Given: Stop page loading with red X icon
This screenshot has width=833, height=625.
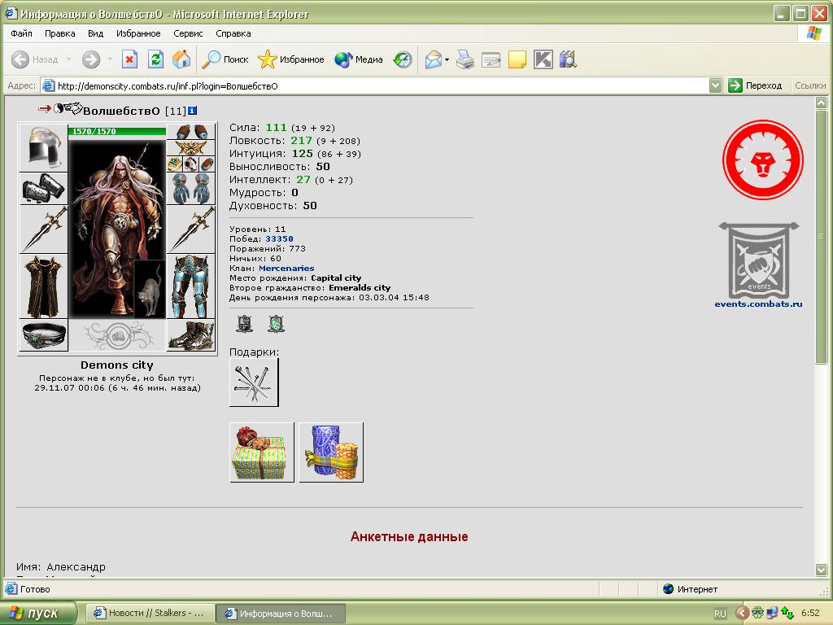Looking at the screenshot, I should point(129,59).
